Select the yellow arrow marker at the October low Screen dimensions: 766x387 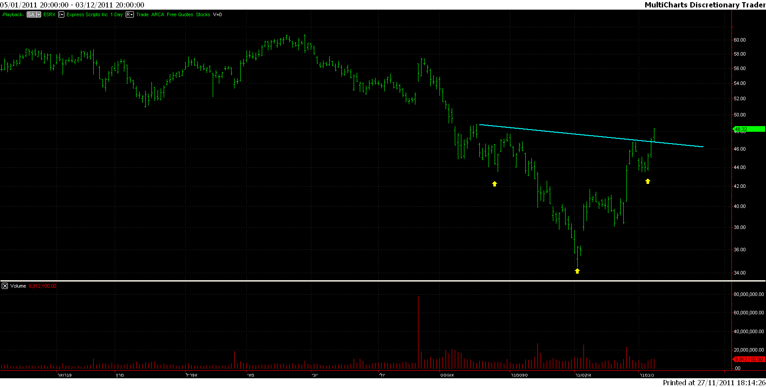(x=577, y=271)
